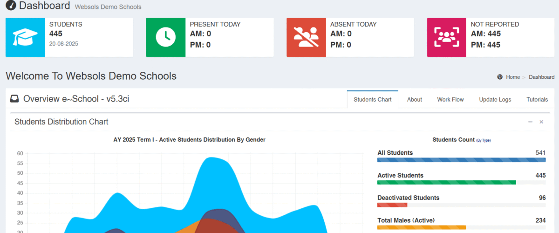This screenshot has width=559, height=233.
Task: Collapse the Students Distribution Chart panel
Action: pyautogui.click(x=530, y=122)
